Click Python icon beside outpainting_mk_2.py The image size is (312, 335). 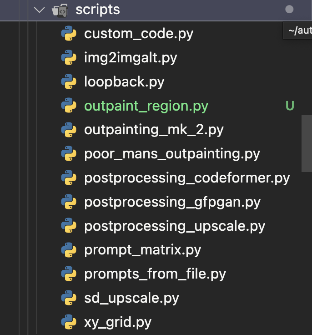(x=68, y=130)
